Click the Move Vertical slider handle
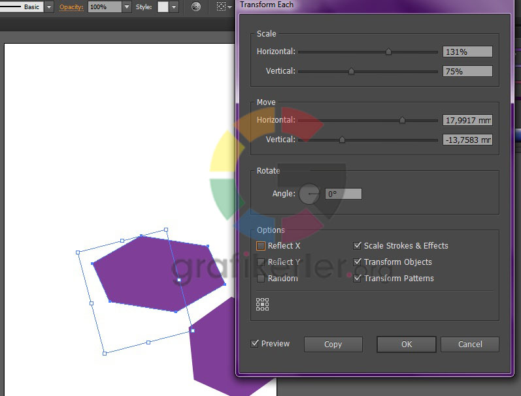 click(342, 140)
